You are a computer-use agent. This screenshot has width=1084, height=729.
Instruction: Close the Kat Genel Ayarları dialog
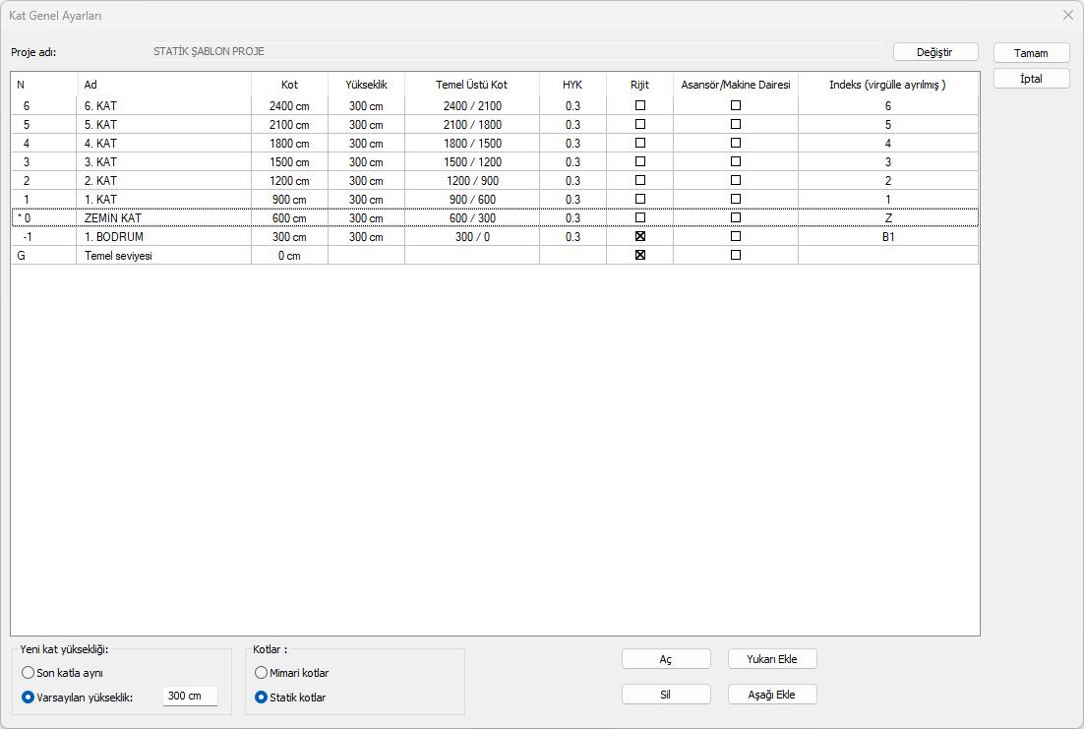coord(1067,16)
